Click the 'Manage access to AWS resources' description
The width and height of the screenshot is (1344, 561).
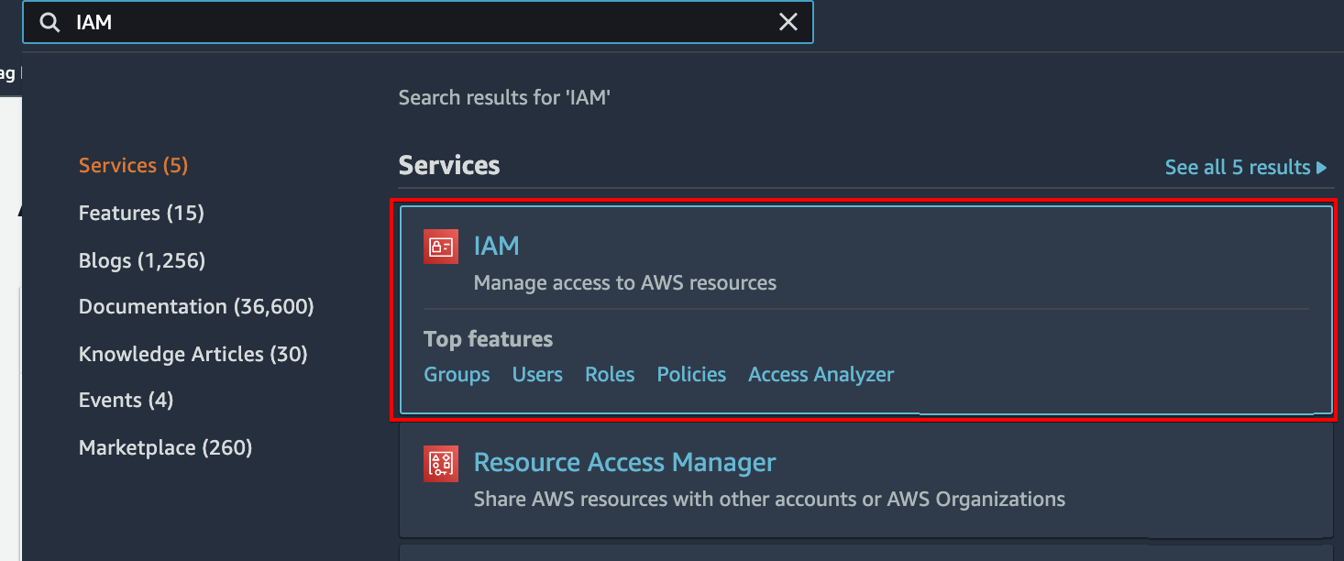pyautogui.click(x=625, y=283)
